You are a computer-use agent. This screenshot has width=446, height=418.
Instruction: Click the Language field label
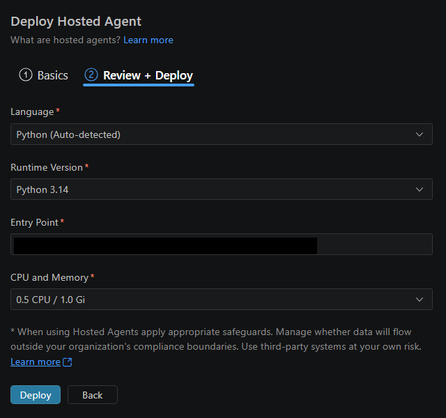tap(32, 112)
